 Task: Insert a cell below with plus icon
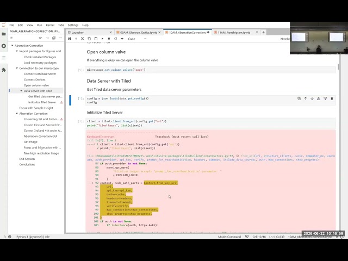pos(76,39)
